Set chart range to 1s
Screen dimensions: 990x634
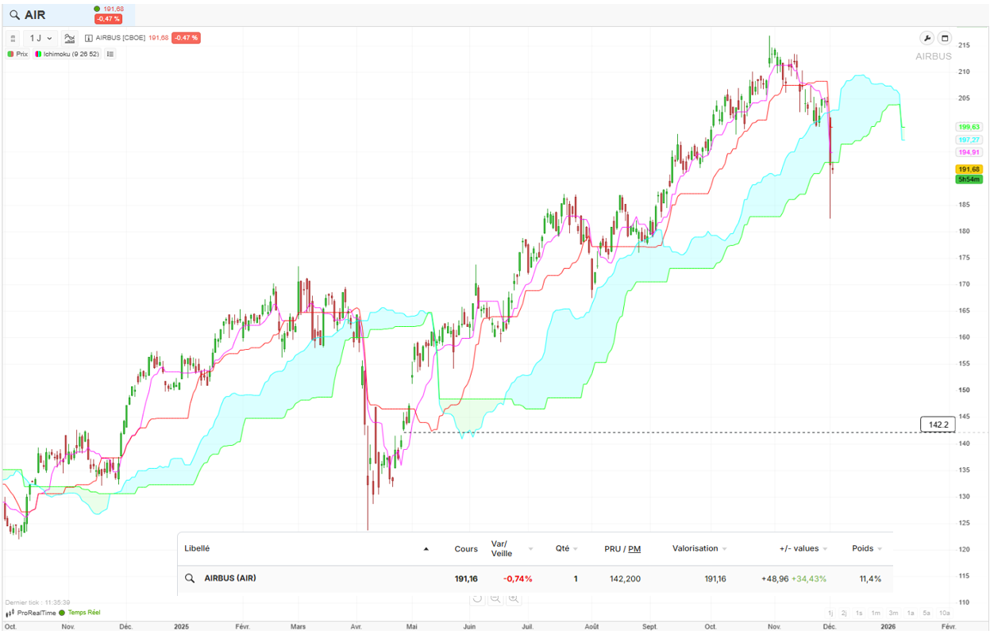859,613
